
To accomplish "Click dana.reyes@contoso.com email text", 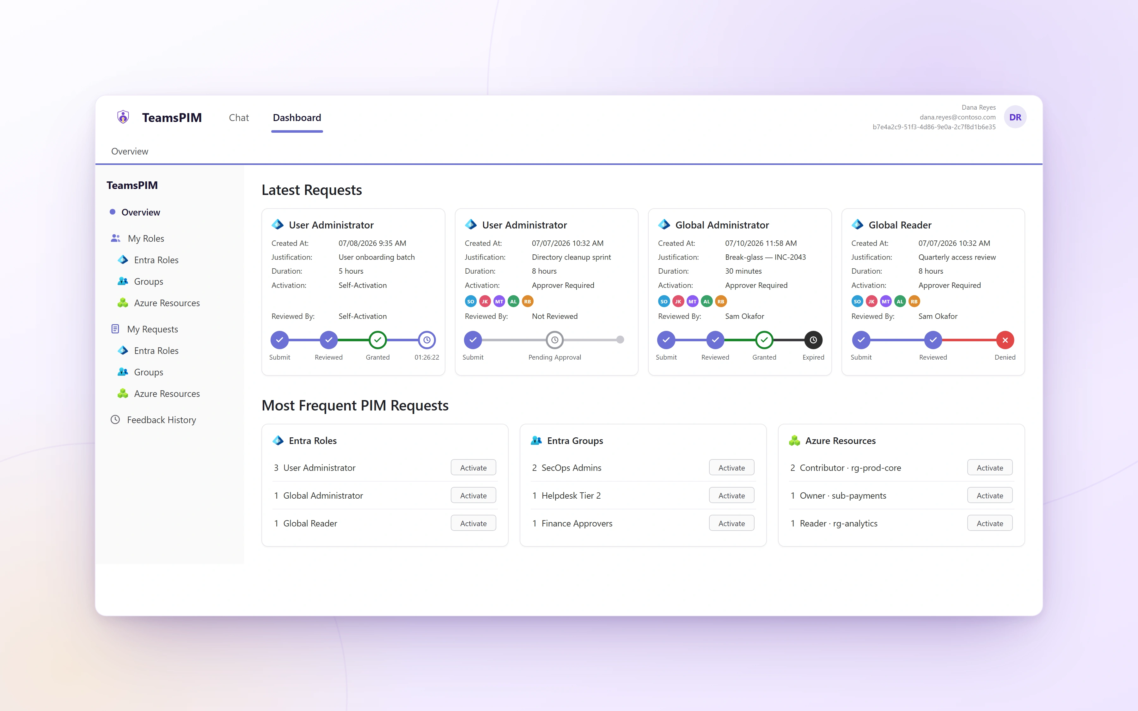I will (x=958, y=117).
